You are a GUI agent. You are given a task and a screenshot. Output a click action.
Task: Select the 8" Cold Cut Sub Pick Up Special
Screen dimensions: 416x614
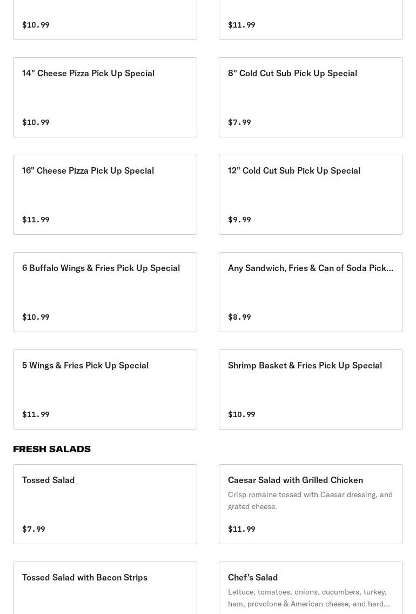tap(311, 97)
